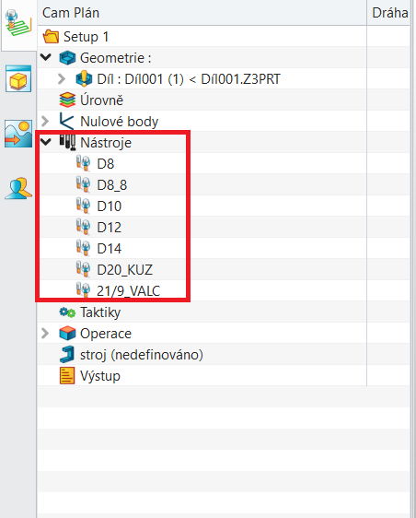The image size is (416, 518).
Task: Collapse the Nástroje tools node
Action: tap(45, 142)
